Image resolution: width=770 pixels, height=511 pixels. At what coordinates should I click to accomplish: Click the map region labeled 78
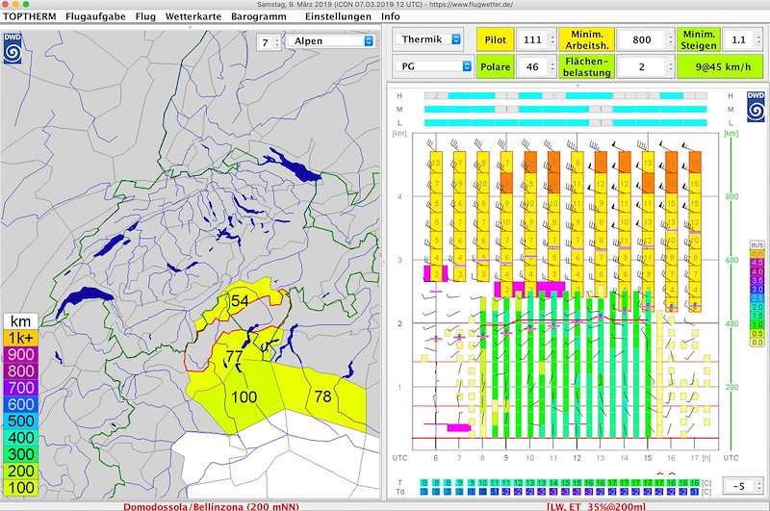point(322,396)
